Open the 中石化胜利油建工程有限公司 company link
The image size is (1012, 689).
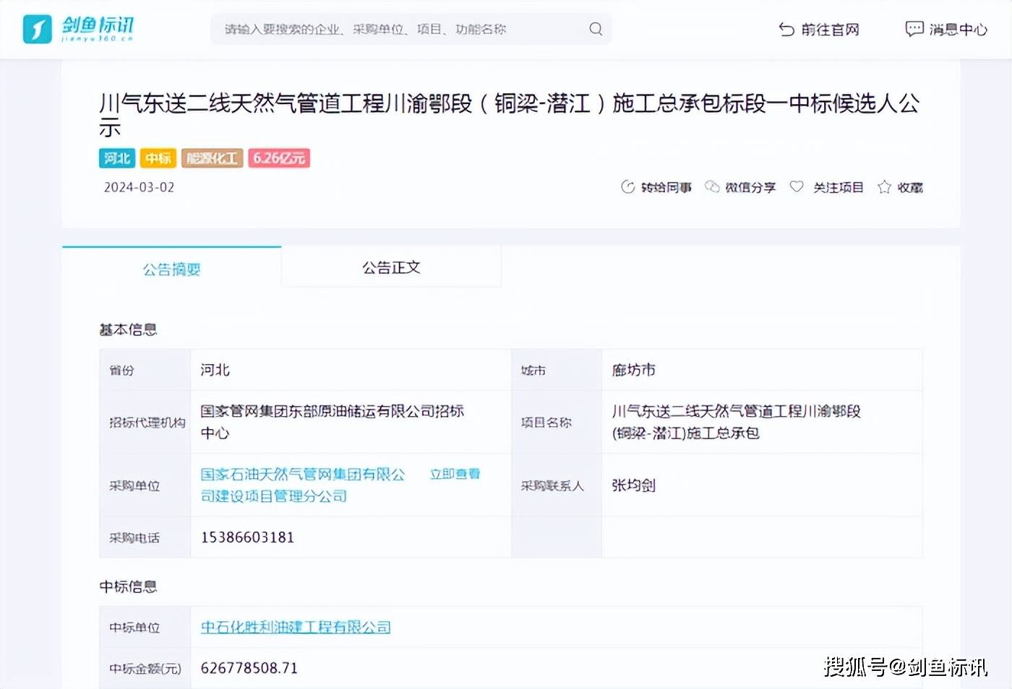pos(296,627)
